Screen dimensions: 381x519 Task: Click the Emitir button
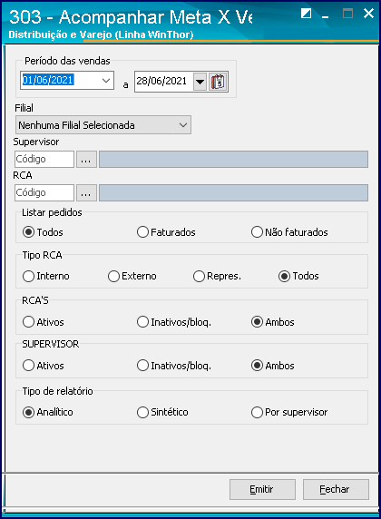pyautogui.click(x=262, y=489)
